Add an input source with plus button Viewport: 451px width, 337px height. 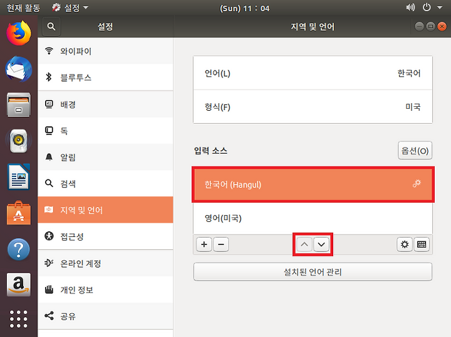coord(204,244)
